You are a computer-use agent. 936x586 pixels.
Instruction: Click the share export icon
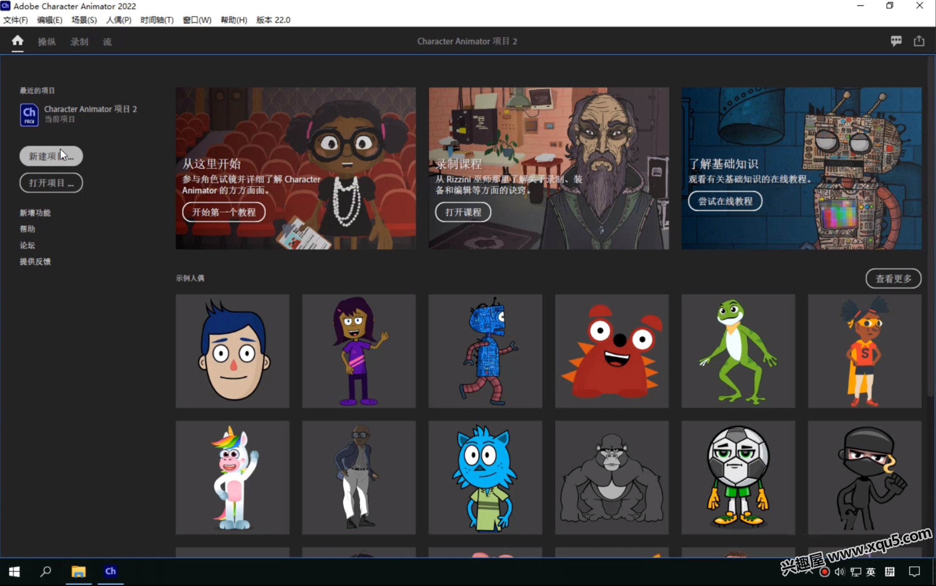pyautogui.click(x=919, y=41)
